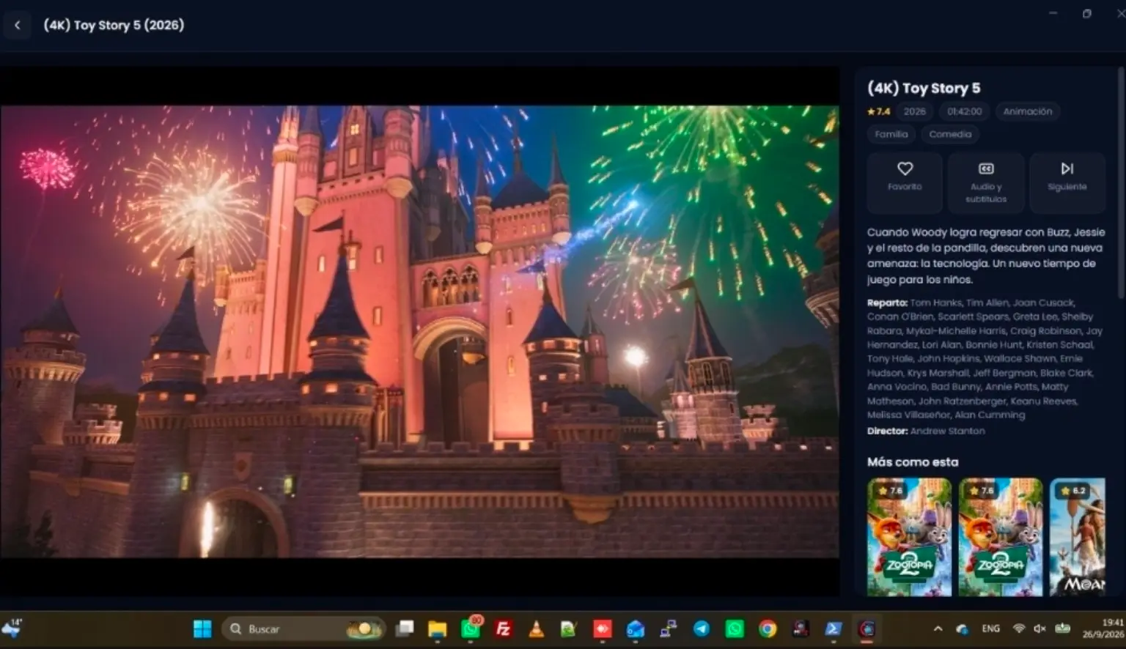Click the 2026 year tag
Screen dimensions: 1126x649
click(914, 111)
